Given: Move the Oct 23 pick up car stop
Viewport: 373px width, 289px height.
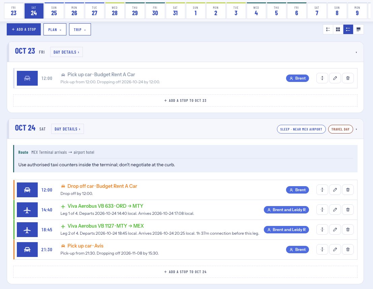Looking at the screenshot, I should tap(322, 78).
